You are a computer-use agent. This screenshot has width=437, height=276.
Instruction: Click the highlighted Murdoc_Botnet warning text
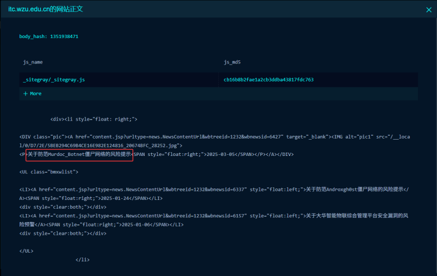(x=79, y=154)
